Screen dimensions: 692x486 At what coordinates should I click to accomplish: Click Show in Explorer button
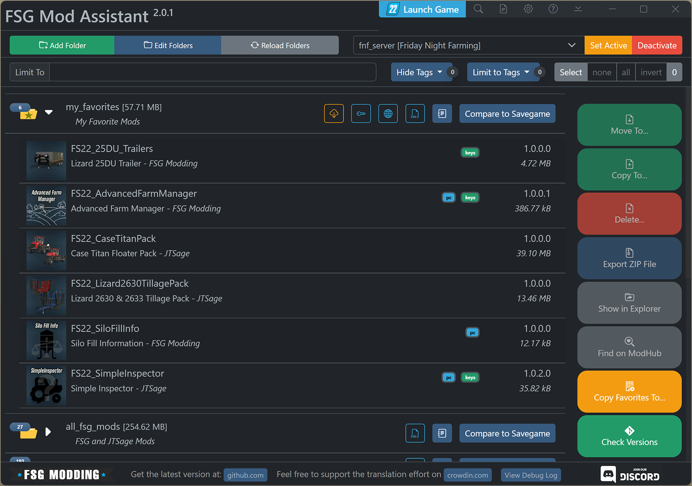click(x=629, y=303)
